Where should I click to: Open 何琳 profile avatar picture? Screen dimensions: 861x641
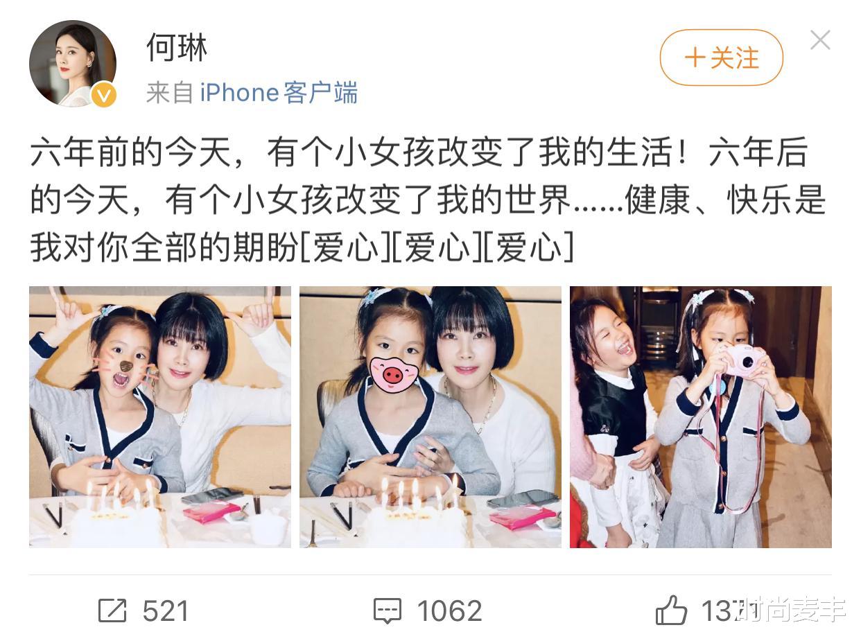point(72,63)
